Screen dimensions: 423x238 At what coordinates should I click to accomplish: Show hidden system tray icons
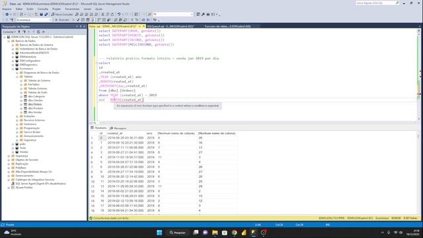[382, 233]
